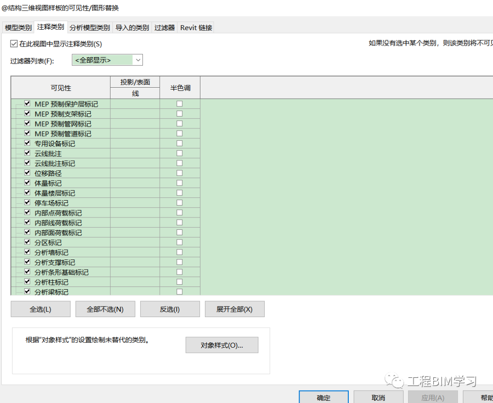Enable 半色调 for 位移路径

(179, 173)
